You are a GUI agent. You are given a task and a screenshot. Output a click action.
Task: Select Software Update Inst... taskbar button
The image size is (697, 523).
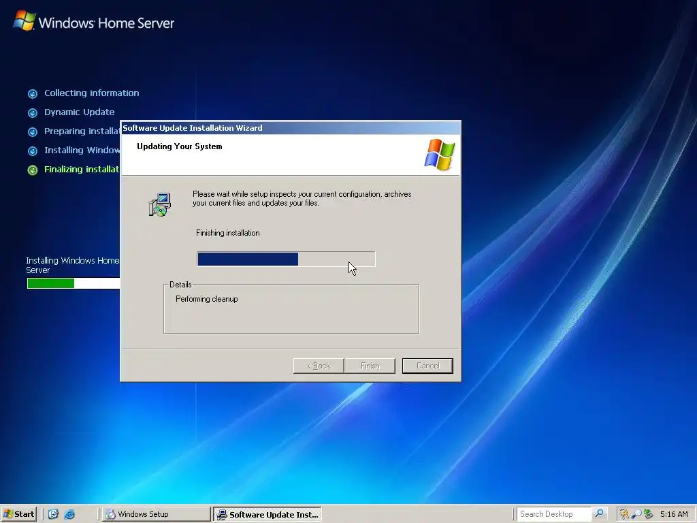[x=267, y=515]
